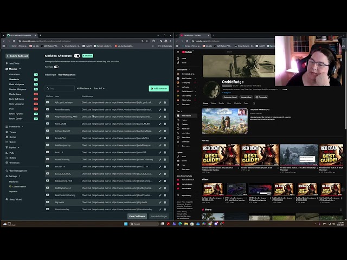The height and width of the screenshot is (260, 347).
Task: Toggle the Heist Minigame On badge
Action: [x=36, y=84]
